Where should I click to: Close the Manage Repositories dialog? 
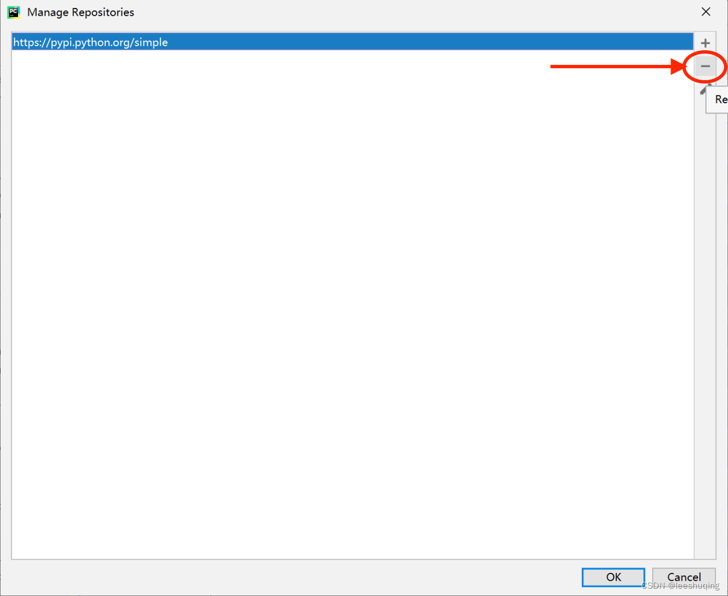click(706, 12)
